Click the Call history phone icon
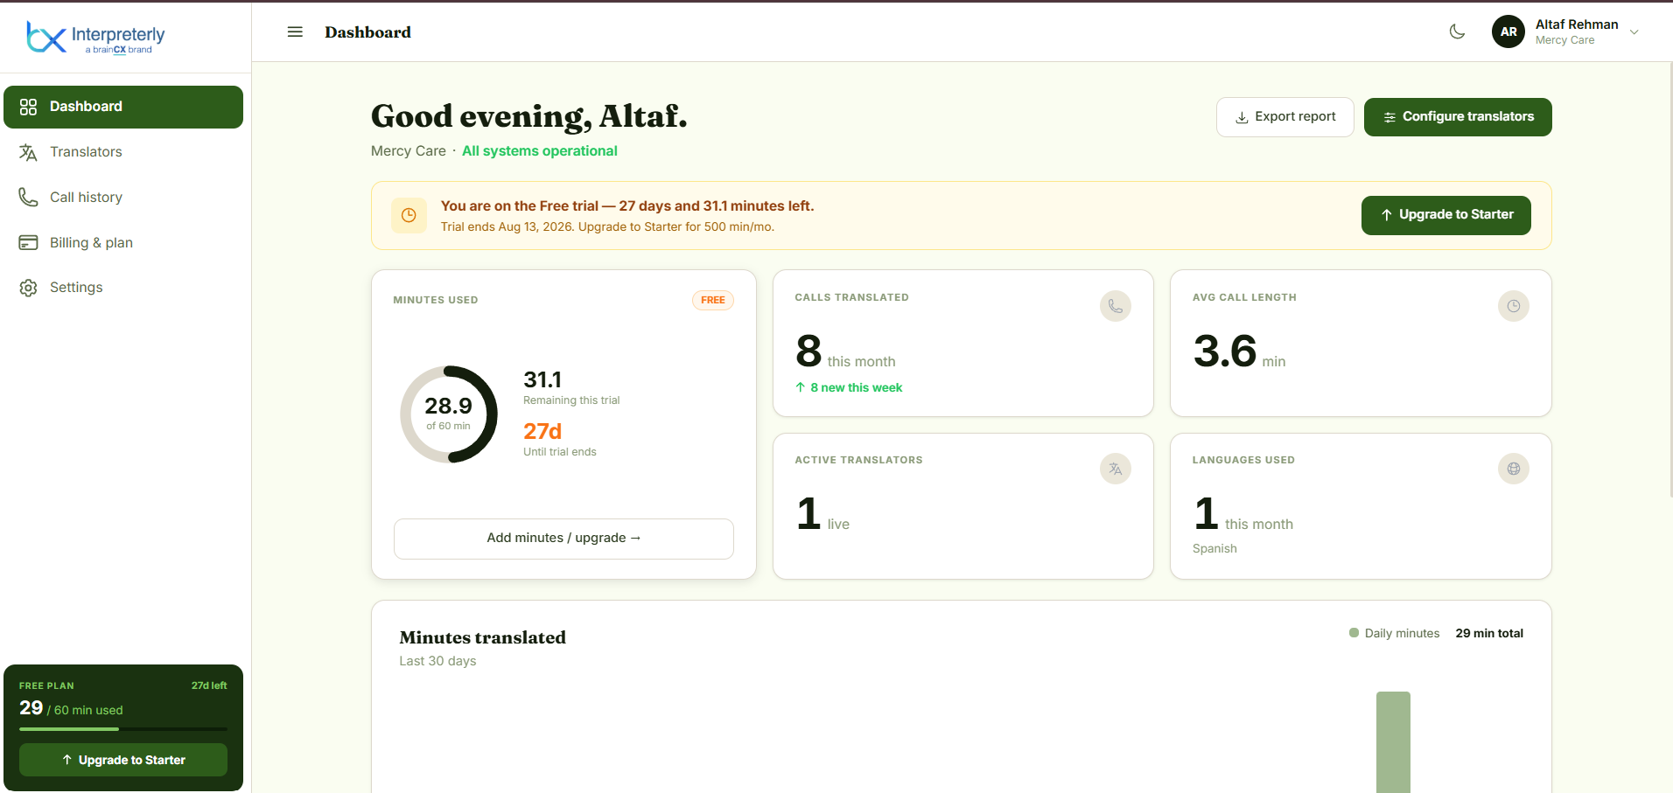The image size is (1673, 793). tap(28, 198)
